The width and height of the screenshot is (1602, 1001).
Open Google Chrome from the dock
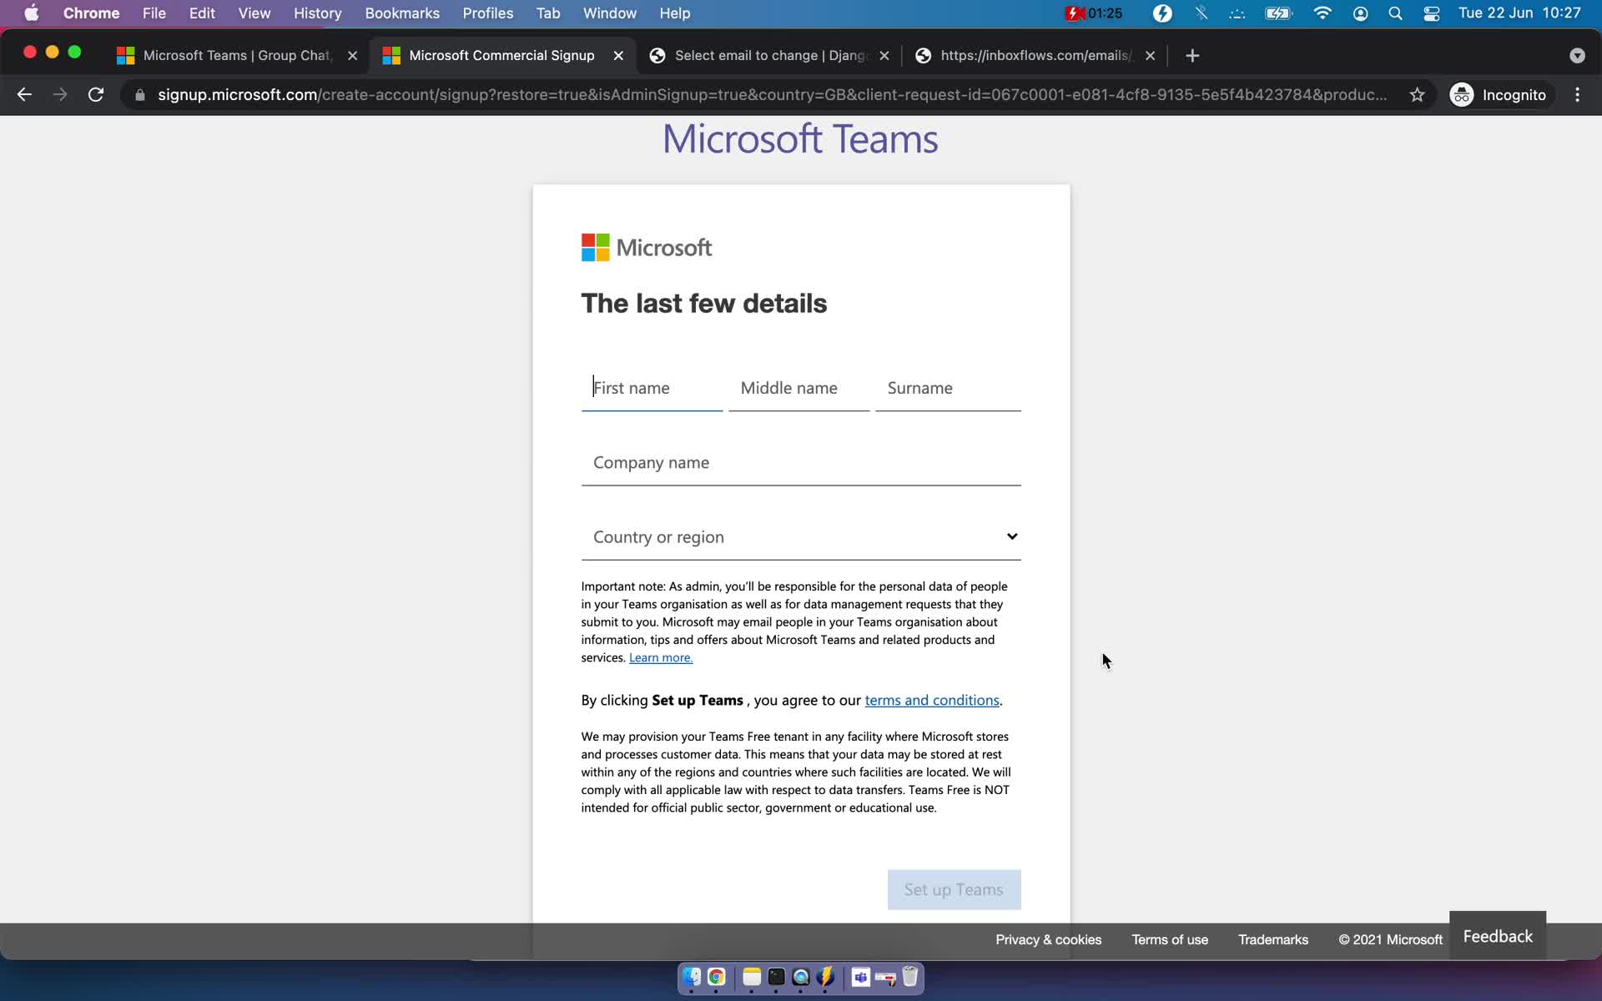click(x=717, y=978)
